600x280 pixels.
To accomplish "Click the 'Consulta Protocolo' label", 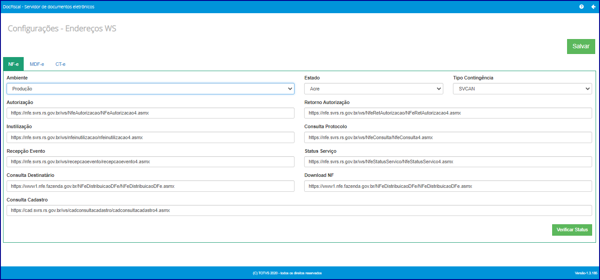I will pyautogui.click(x=326, y=126).
